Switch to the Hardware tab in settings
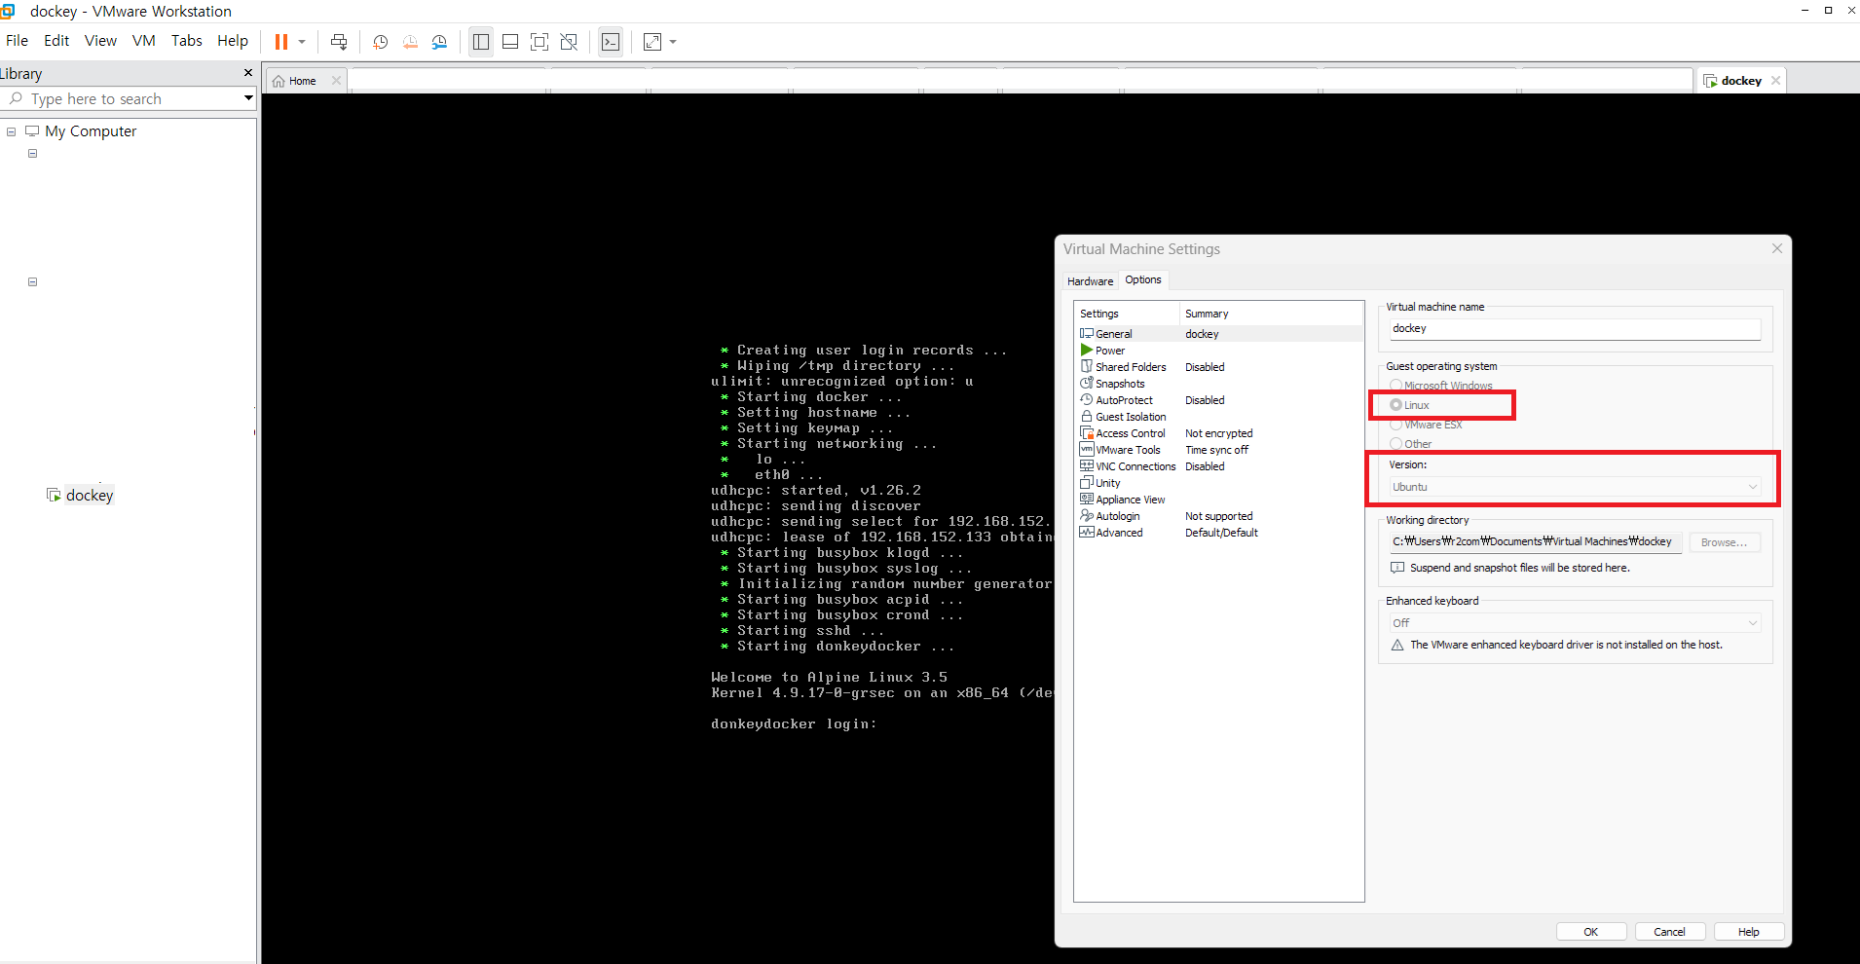 pos(1090,281)
